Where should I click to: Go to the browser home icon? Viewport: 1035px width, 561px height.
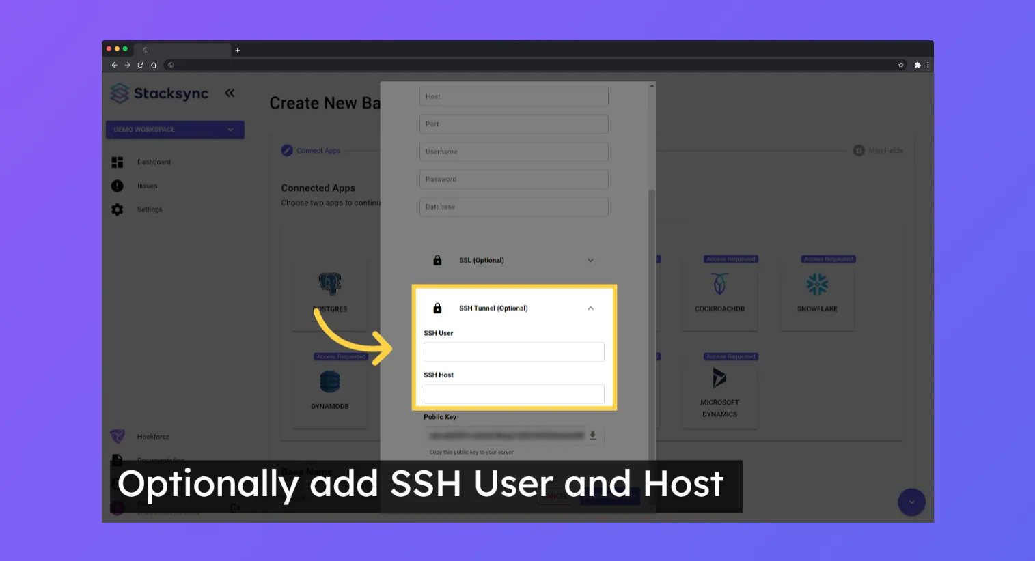(x=154, y=65)
